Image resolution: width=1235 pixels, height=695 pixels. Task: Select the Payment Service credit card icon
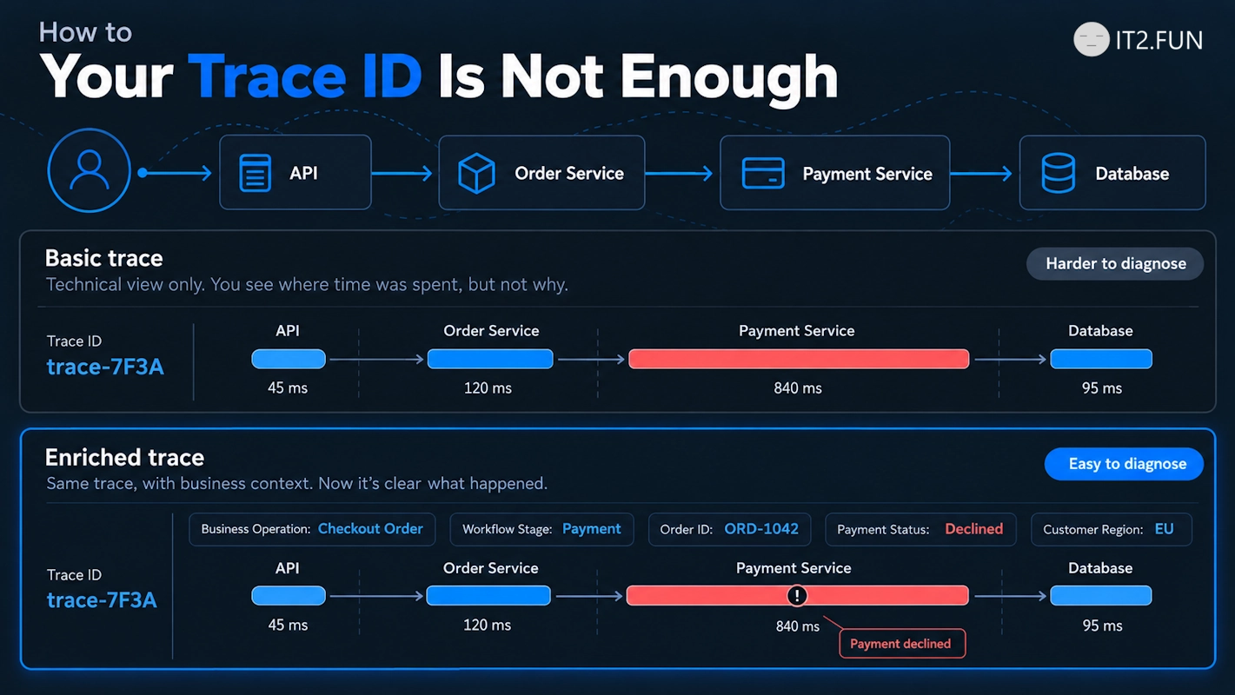[763, 173]
